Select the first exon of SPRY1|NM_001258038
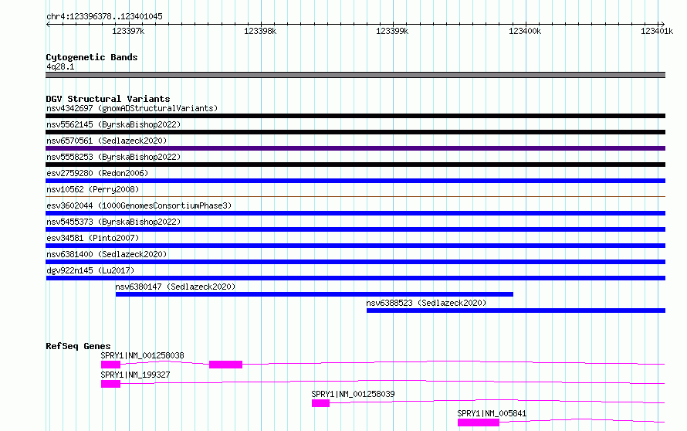This screenshot has height=431, width=687. (x=111, y=365)
